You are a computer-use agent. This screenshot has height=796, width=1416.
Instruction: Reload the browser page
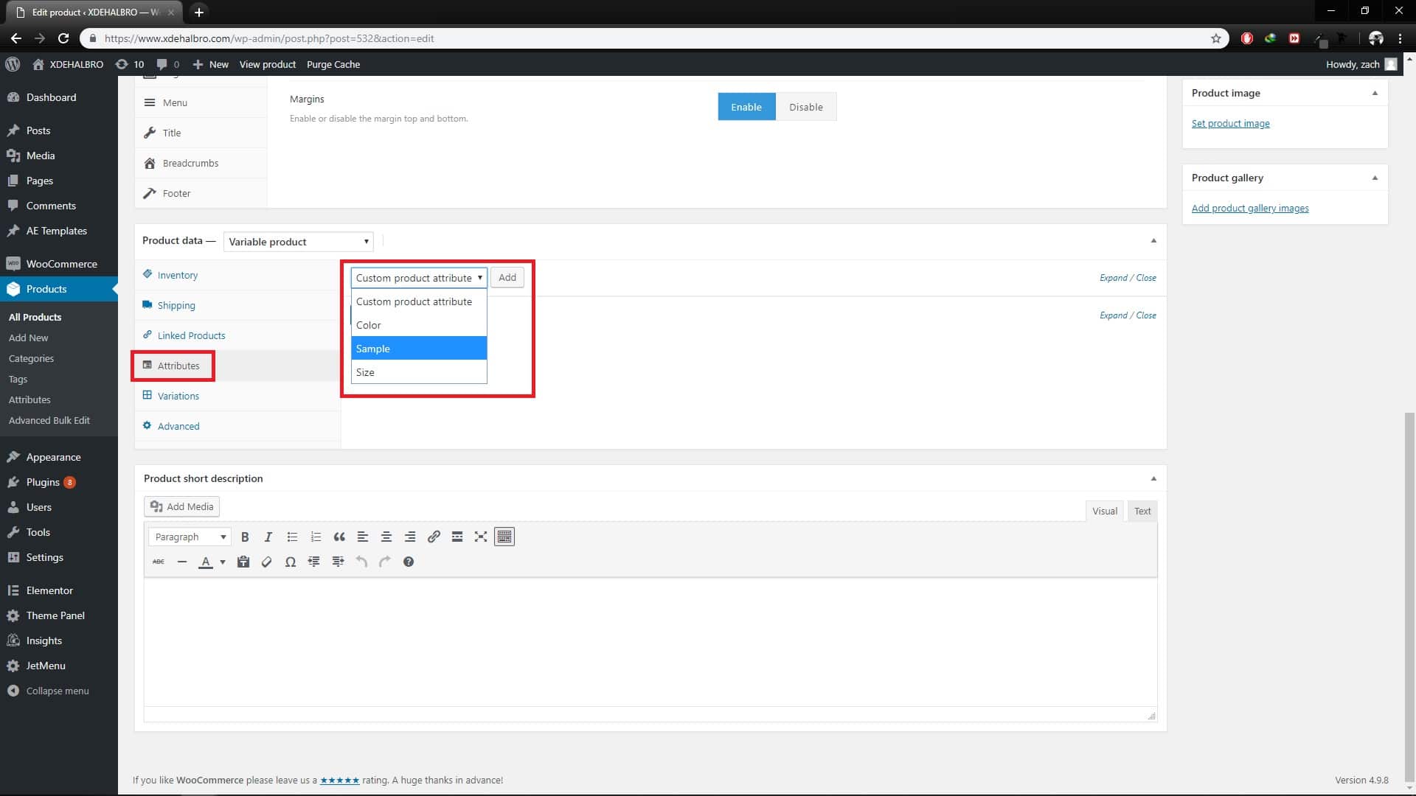point(63,38)
